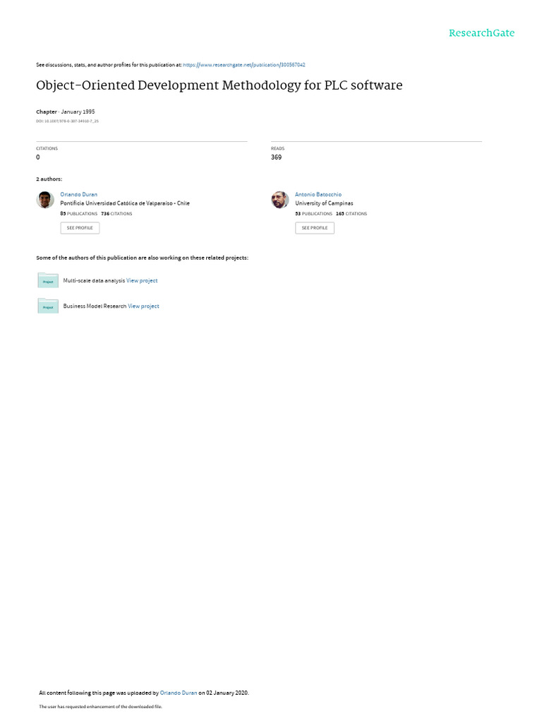Click Orlando Duran link in the upload footer note
542x723 pixels.
click(179, 693)
